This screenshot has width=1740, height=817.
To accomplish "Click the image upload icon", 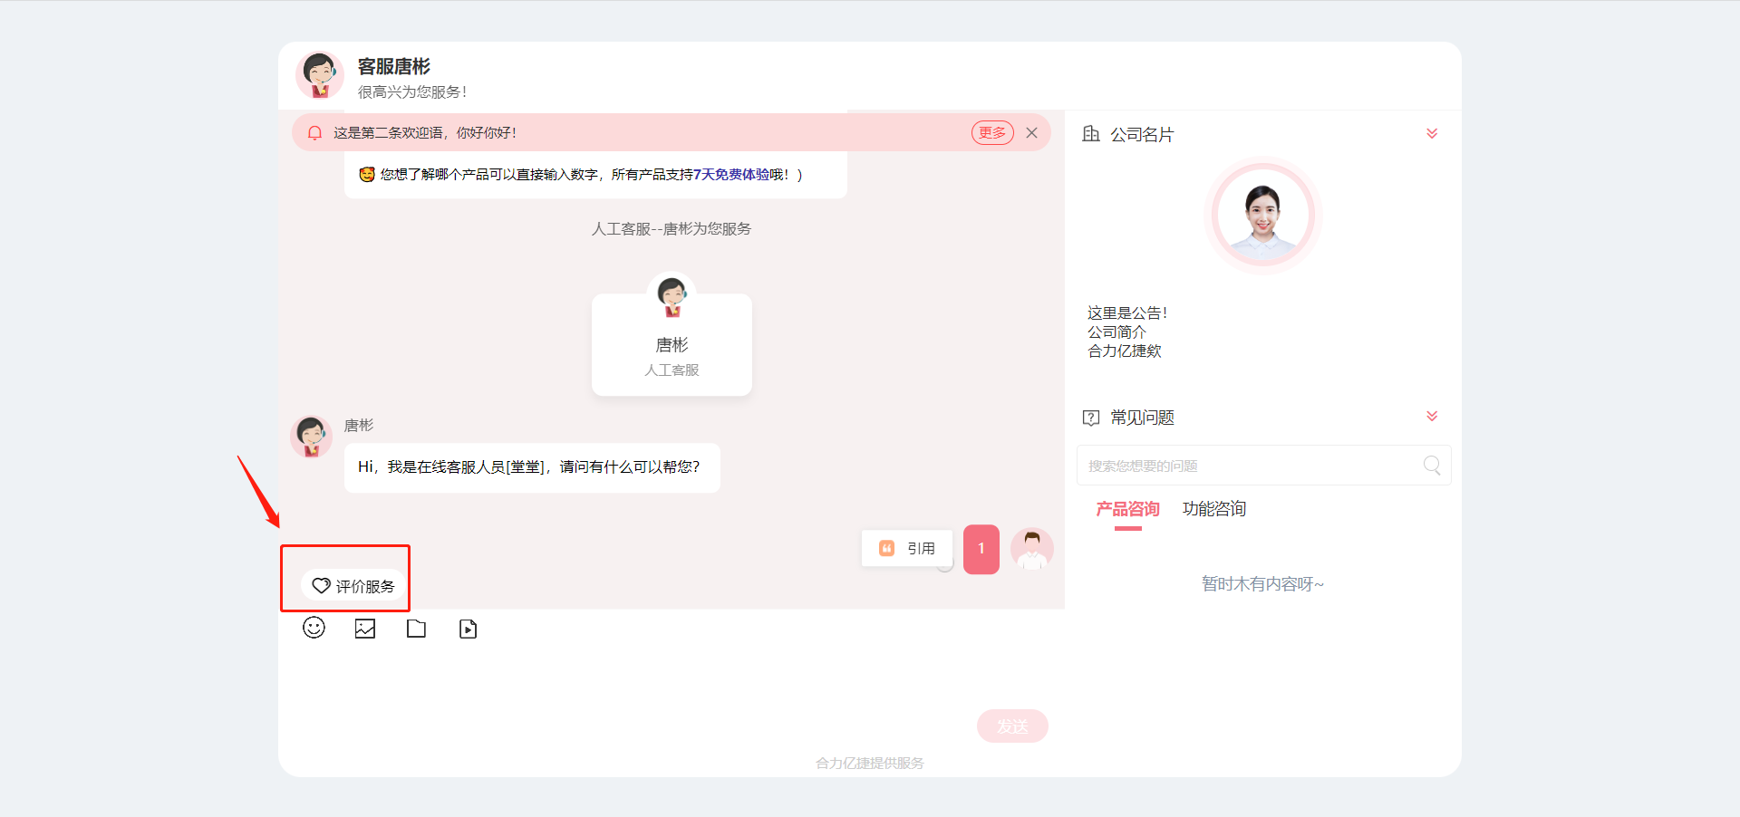I will tap(365, 629).
